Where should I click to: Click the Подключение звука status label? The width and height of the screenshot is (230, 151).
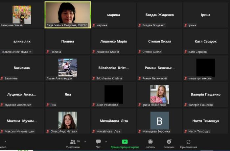point(16,52)
